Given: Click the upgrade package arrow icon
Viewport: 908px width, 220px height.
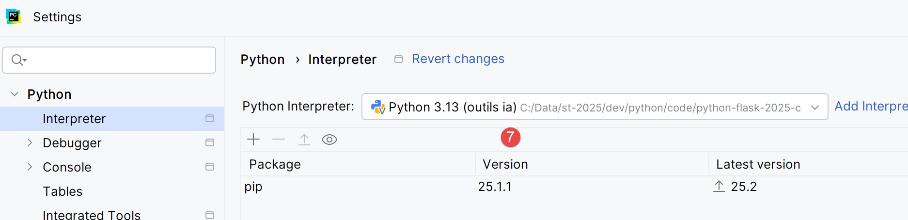Looking at the screenshot, I should [x=304, y=140].
